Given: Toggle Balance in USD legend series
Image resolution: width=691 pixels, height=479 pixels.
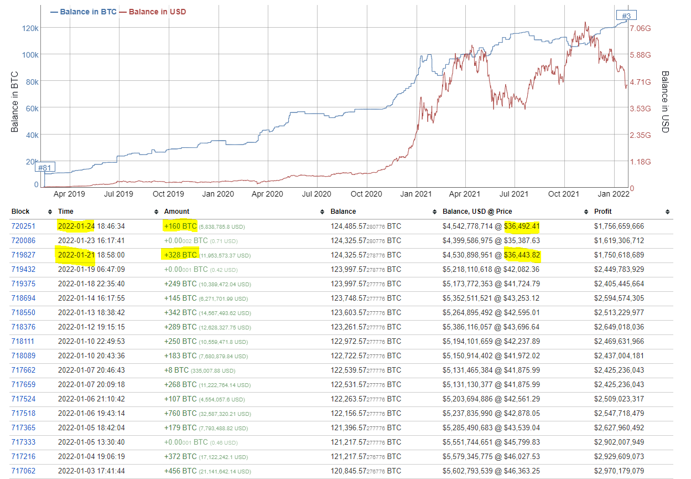Looking at the screenshot, I should (x=153, y=12).
